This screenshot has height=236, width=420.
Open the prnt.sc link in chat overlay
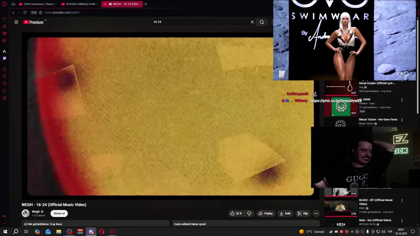click(335, 101)
